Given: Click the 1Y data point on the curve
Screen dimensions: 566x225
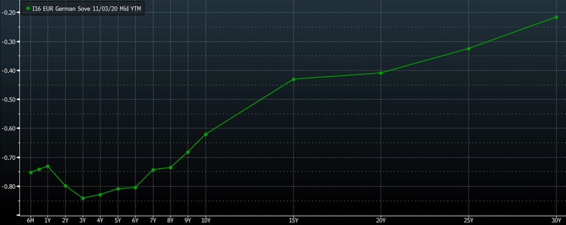Looking at the screenshot, I should click(x=48, y=167).
